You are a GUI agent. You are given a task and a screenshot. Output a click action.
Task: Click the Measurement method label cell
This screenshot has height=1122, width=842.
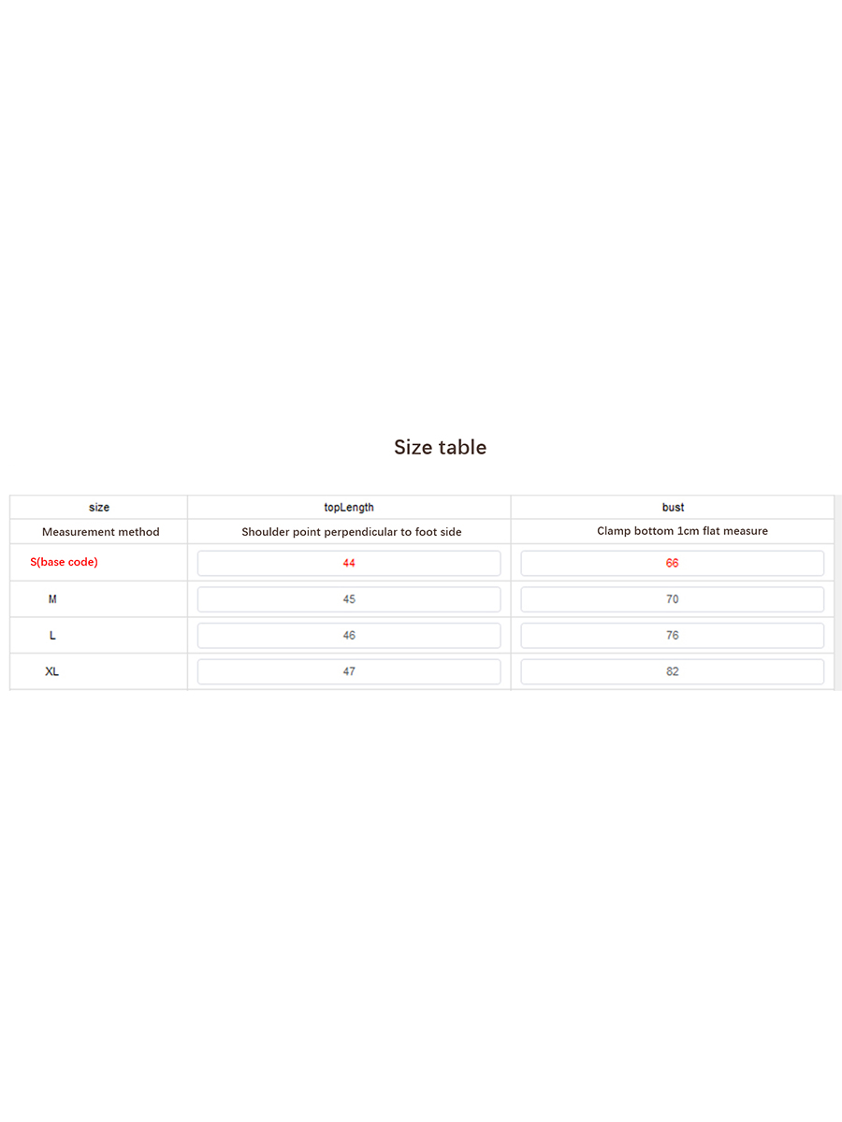[99, 531]
